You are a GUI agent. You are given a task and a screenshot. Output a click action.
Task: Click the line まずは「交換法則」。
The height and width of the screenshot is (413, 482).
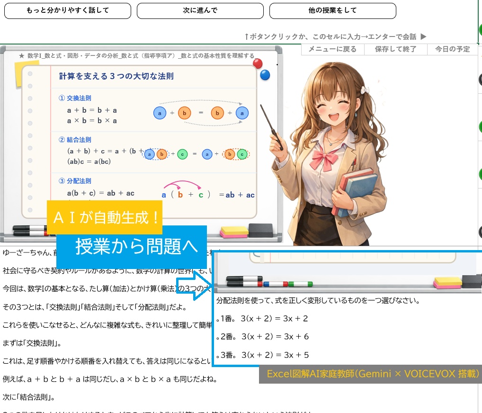pos(32,343)
